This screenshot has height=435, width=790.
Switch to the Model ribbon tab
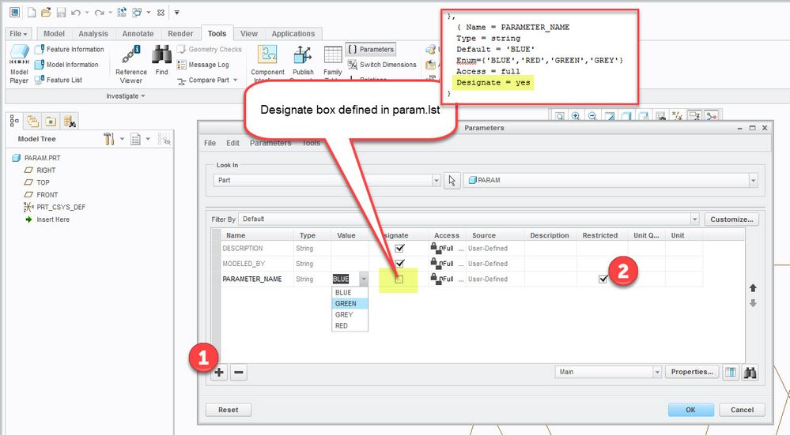[x=54, y=34]
